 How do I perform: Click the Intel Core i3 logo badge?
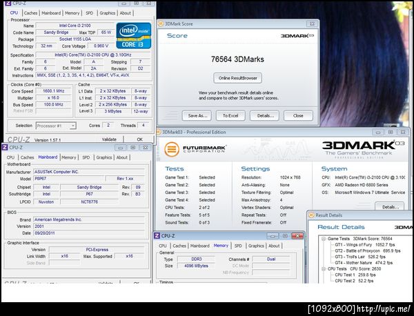[134, 36]
